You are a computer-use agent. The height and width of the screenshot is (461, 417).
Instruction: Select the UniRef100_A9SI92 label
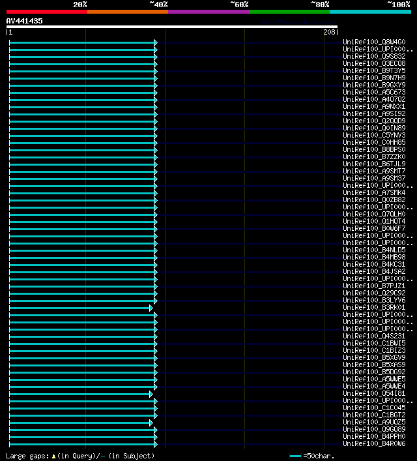[374, 113]
